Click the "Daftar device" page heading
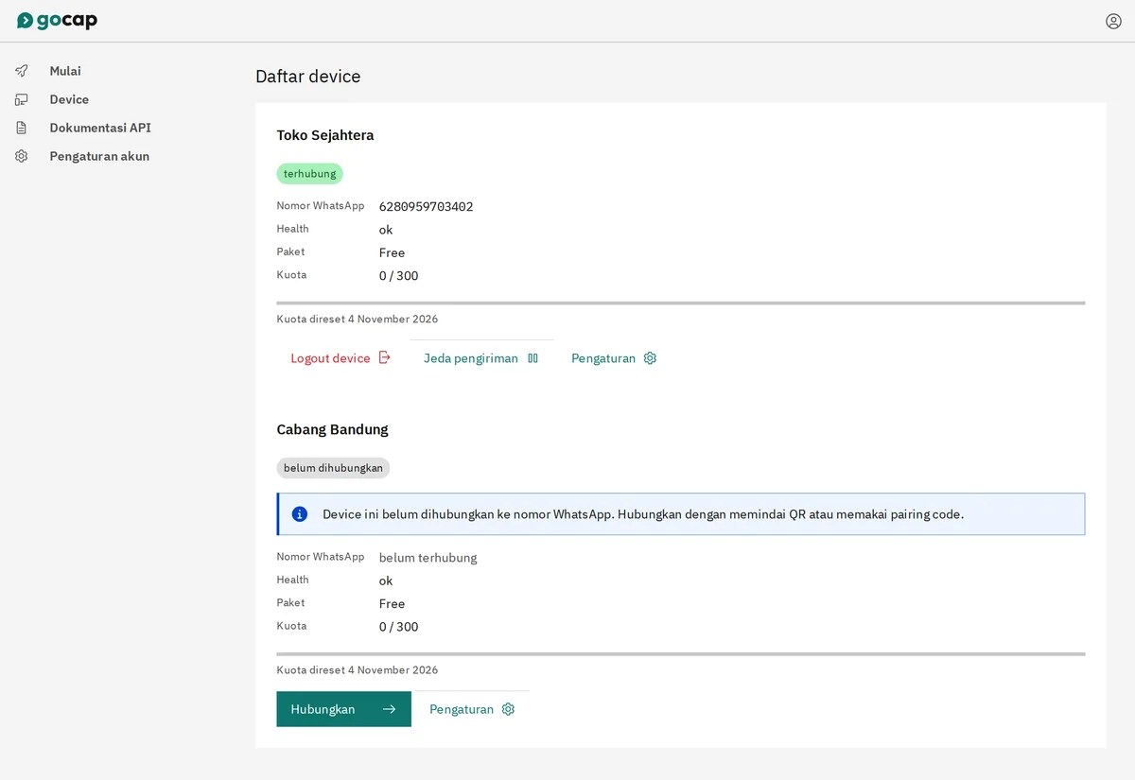 [308, 77]
